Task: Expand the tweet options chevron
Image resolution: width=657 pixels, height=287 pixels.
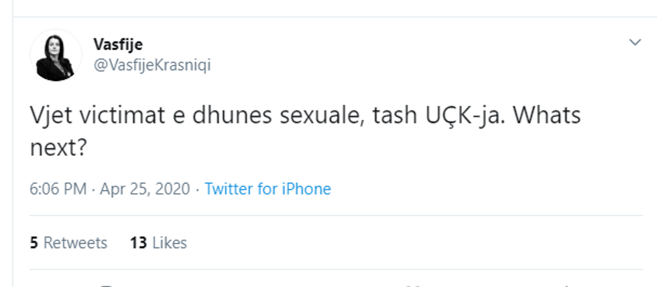Action: coord(634,43)
